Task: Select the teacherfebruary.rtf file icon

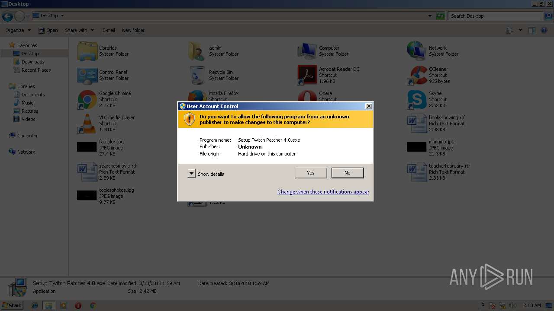Action: tap(417, 172)
